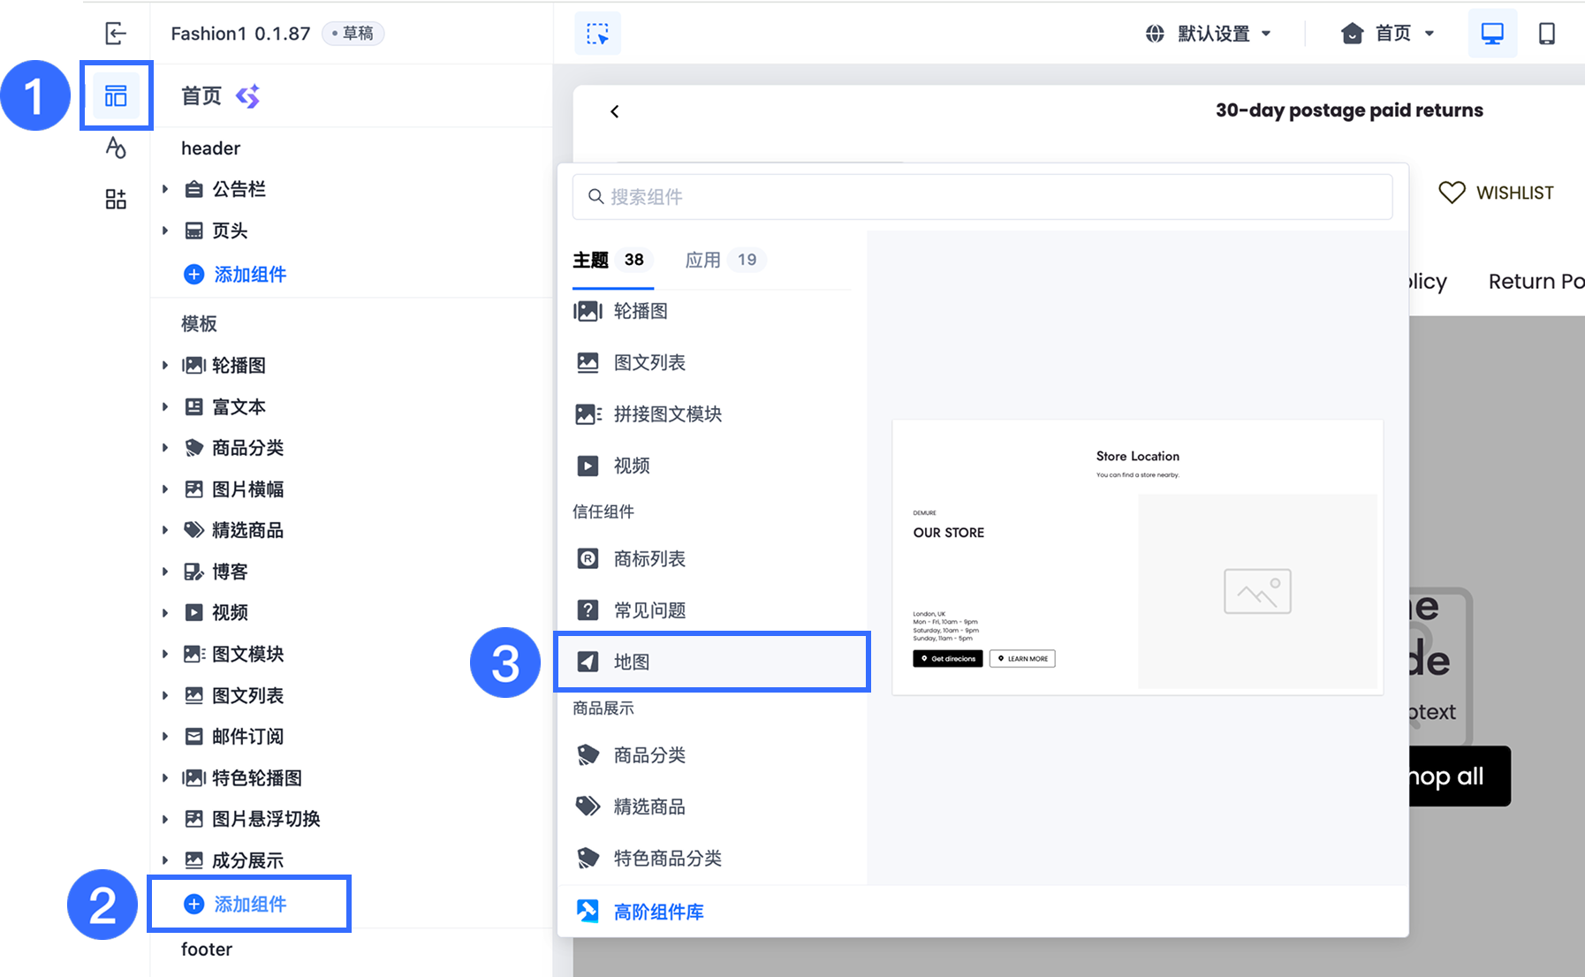Click the AI sparkle icon beside 首页
Image resolution: width=1585 pixels, height=977 pixels.
tap(248, 95)
